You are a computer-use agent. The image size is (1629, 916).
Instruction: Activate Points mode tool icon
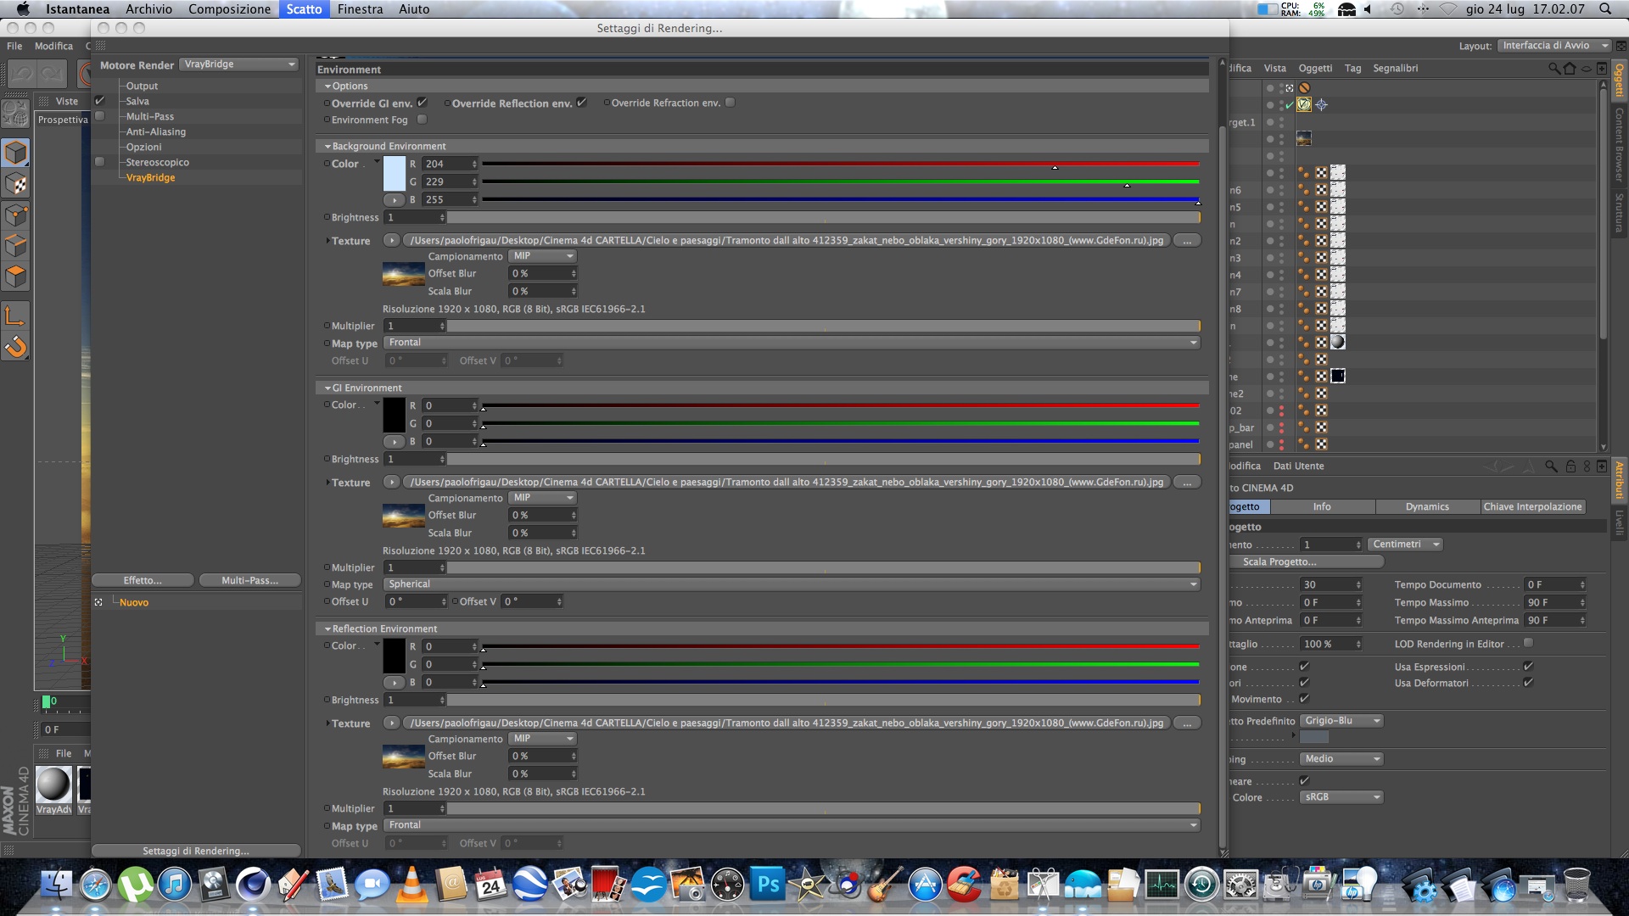point(15,215)
